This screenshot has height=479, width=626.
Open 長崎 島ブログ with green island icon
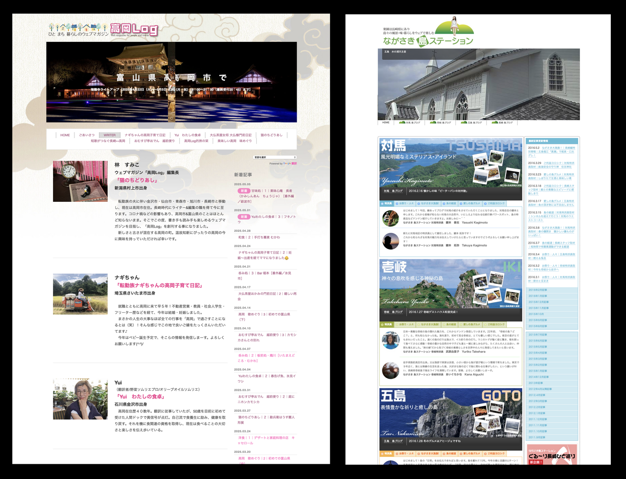point(502,123)
